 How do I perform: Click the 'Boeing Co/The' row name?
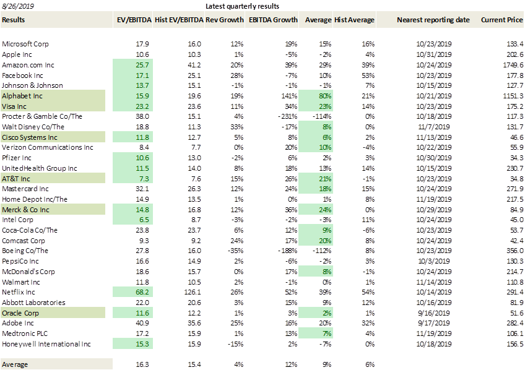[25, 251]
